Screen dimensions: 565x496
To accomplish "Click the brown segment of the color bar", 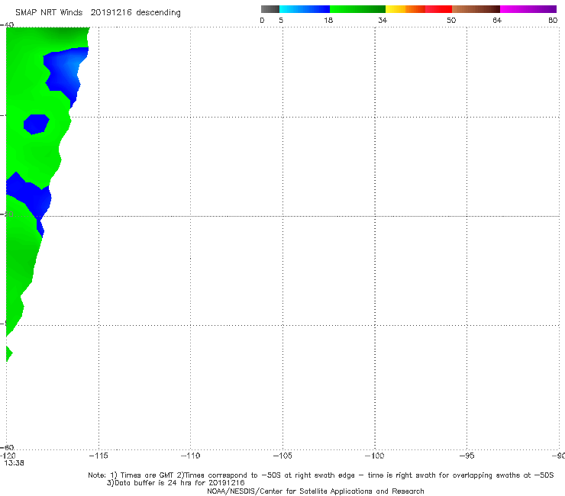I will tap(476, 9).
